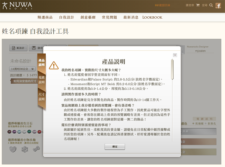Select the clear crystal birthstone
Viewport: 225px width, 167px height.
(24, 132)
